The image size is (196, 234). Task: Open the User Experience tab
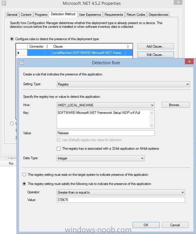[x=90, y=15]
